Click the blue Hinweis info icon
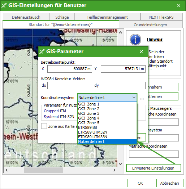This screenshot has height=189, width=186. click(135, 40)
